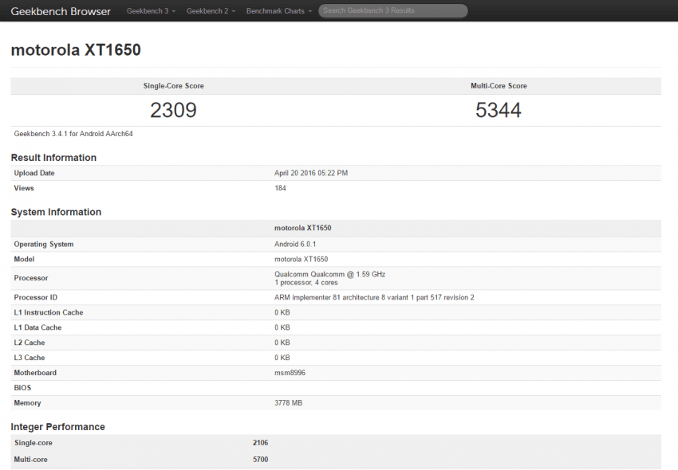Open the Geekbench Browser home link
The height and width of the screenshot is (470, 678).
coord(61,11)
